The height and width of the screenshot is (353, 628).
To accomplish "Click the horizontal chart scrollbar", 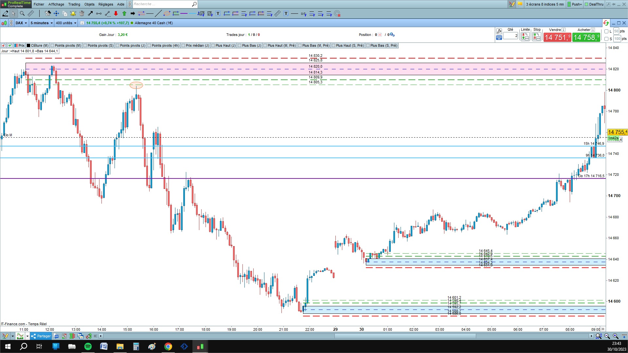I will [347, 336].
